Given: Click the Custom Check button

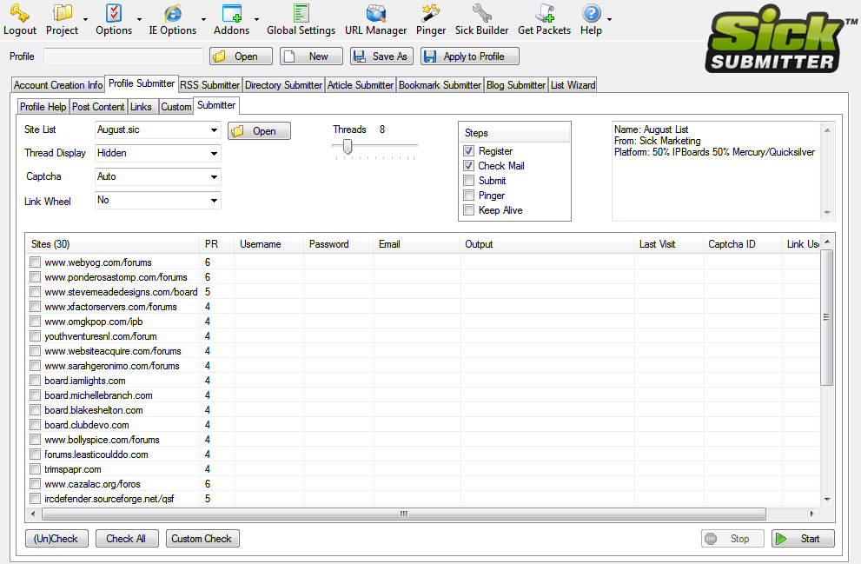Looking at the screenshot, I should click(x=202, y=539).
